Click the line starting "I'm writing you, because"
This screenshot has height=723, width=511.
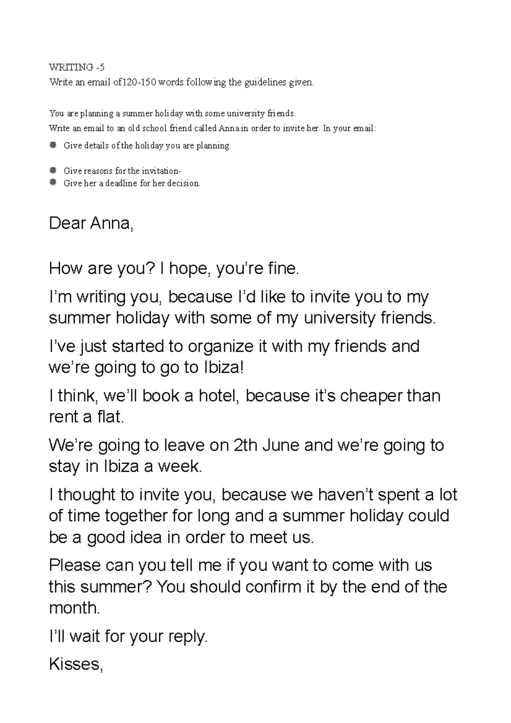(238, 297)
